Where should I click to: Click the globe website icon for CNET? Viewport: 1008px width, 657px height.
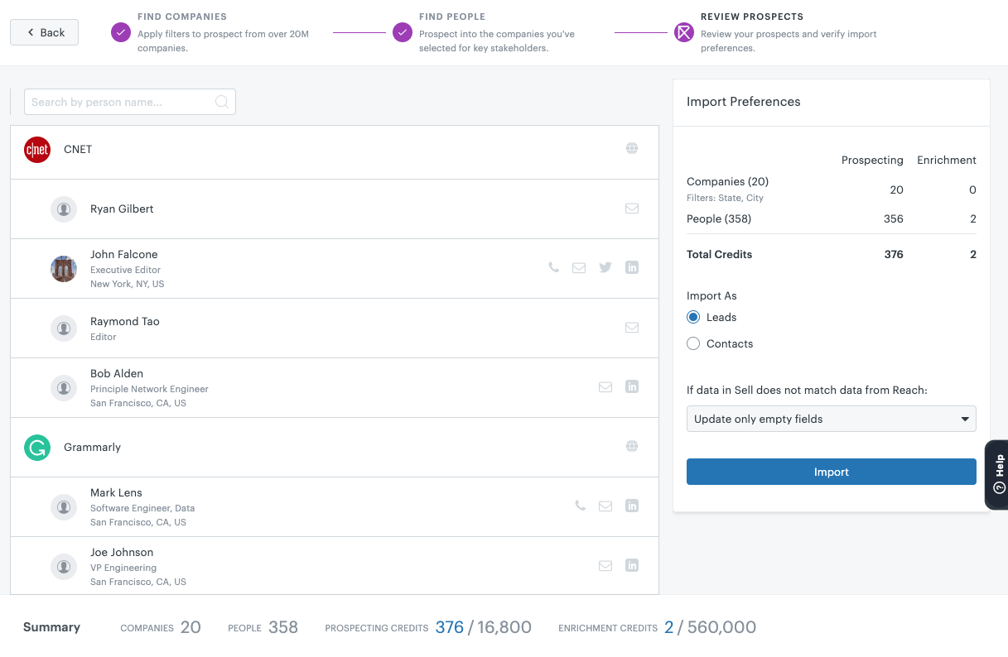click(x=632, y=149)
